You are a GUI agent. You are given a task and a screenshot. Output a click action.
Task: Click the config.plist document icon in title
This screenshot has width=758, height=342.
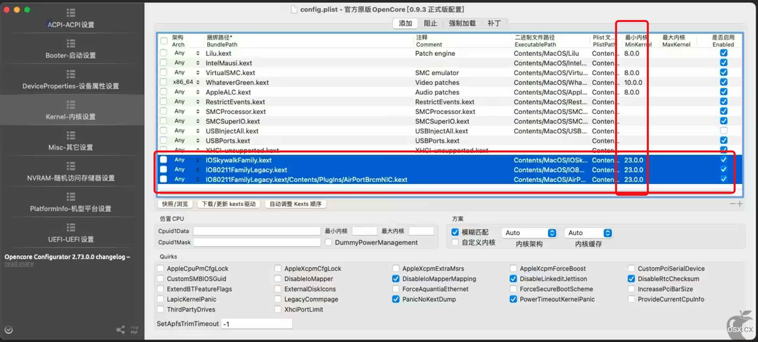pos(294,9)
